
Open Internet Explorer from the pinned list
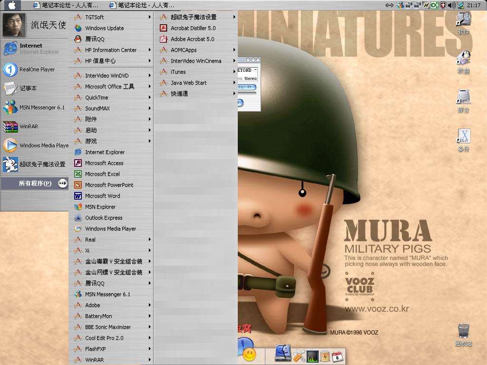pyautogui.click(x=34, y=48)
